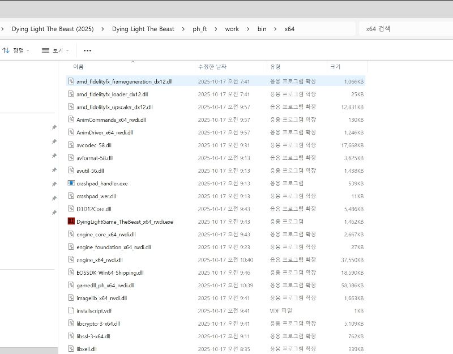Open the three-dot more options menu
Screen dimensions: 453x354
(x=87, y=50)
